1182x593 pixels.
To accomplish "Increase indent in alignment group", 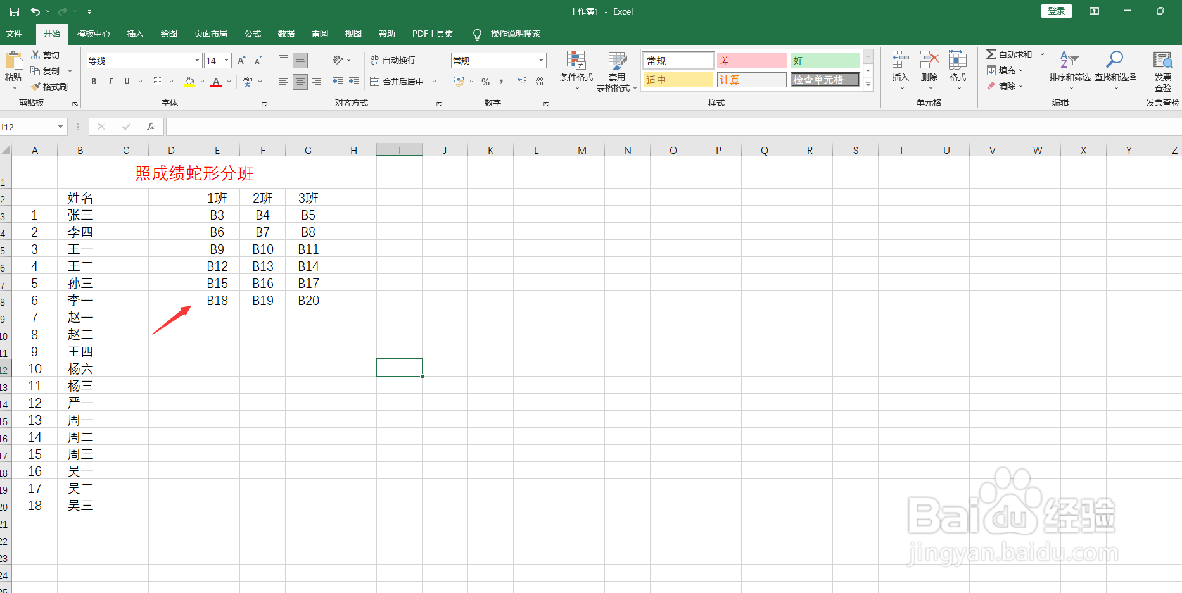I will [354, 82].
